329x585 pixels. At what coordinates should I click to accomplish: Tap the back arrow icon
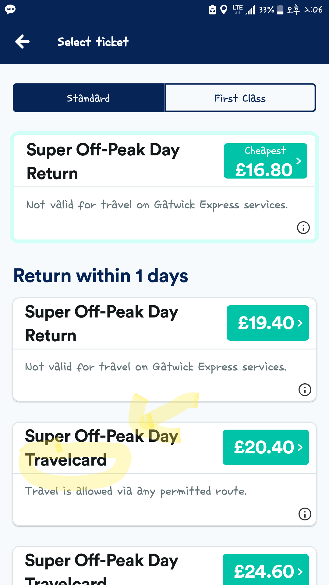click(23, 42)
